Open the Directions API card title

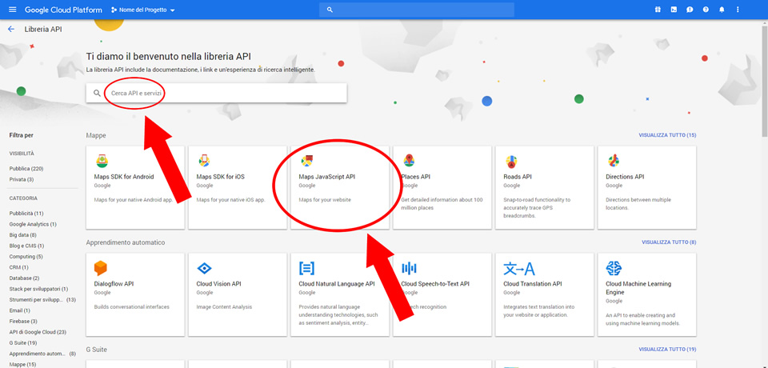pyautogui.click(x=625, y=177)
